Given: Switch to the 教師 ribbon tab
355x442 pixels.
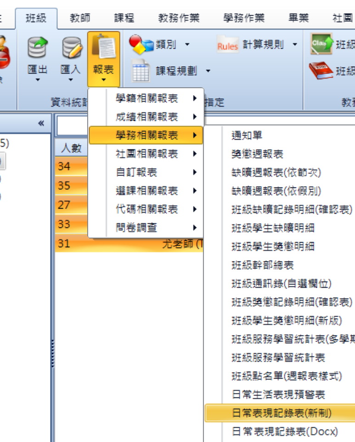Looking at the screenshot, I should click(x=80, y=18).
